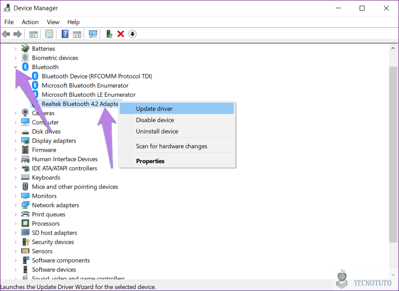Collapse the Bluetooth tree node
The width and height of the screenshot is (399, 291).
[x=16, y=67]
